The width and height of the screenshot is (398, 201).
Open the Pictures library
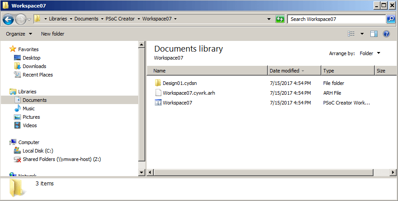[x=31, y=117]
